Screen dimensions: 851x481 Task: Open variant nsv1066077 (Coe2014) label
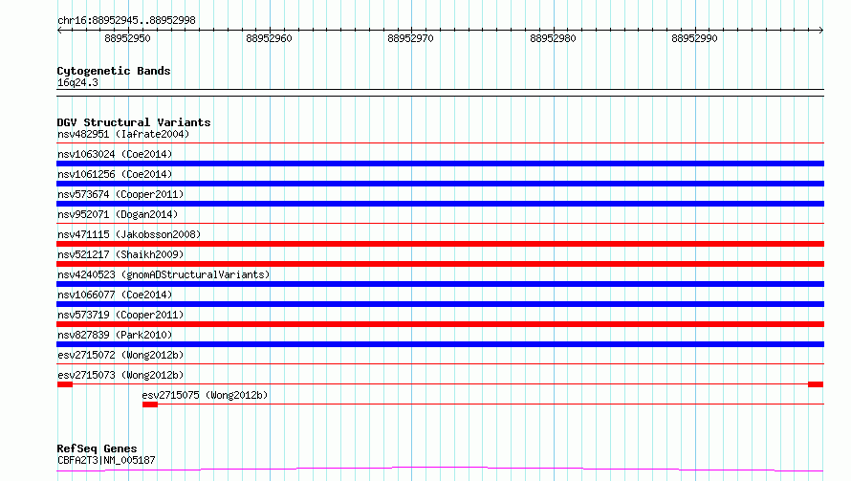[x=115, y=295]
